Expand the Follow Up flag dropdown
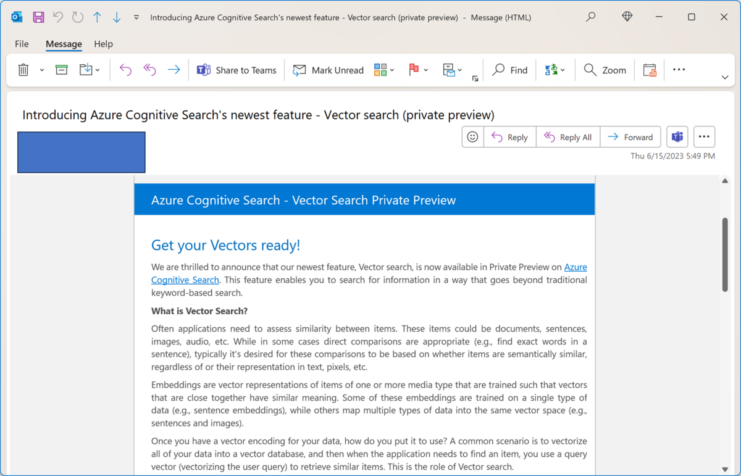The image size is (741, 476). point(426,70)
